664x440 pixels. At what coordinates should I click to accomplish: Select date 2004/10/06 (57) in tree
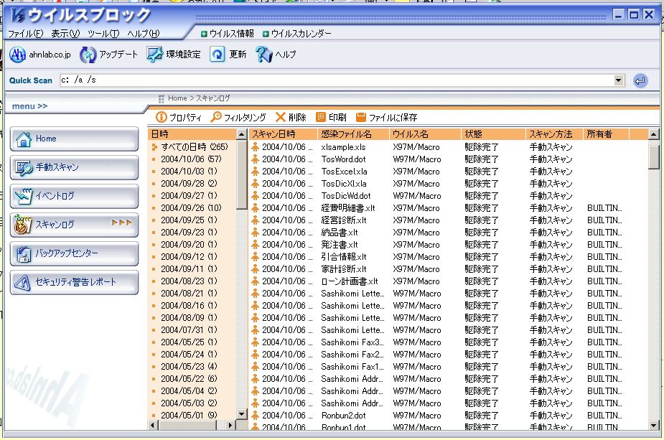point(191,159)
